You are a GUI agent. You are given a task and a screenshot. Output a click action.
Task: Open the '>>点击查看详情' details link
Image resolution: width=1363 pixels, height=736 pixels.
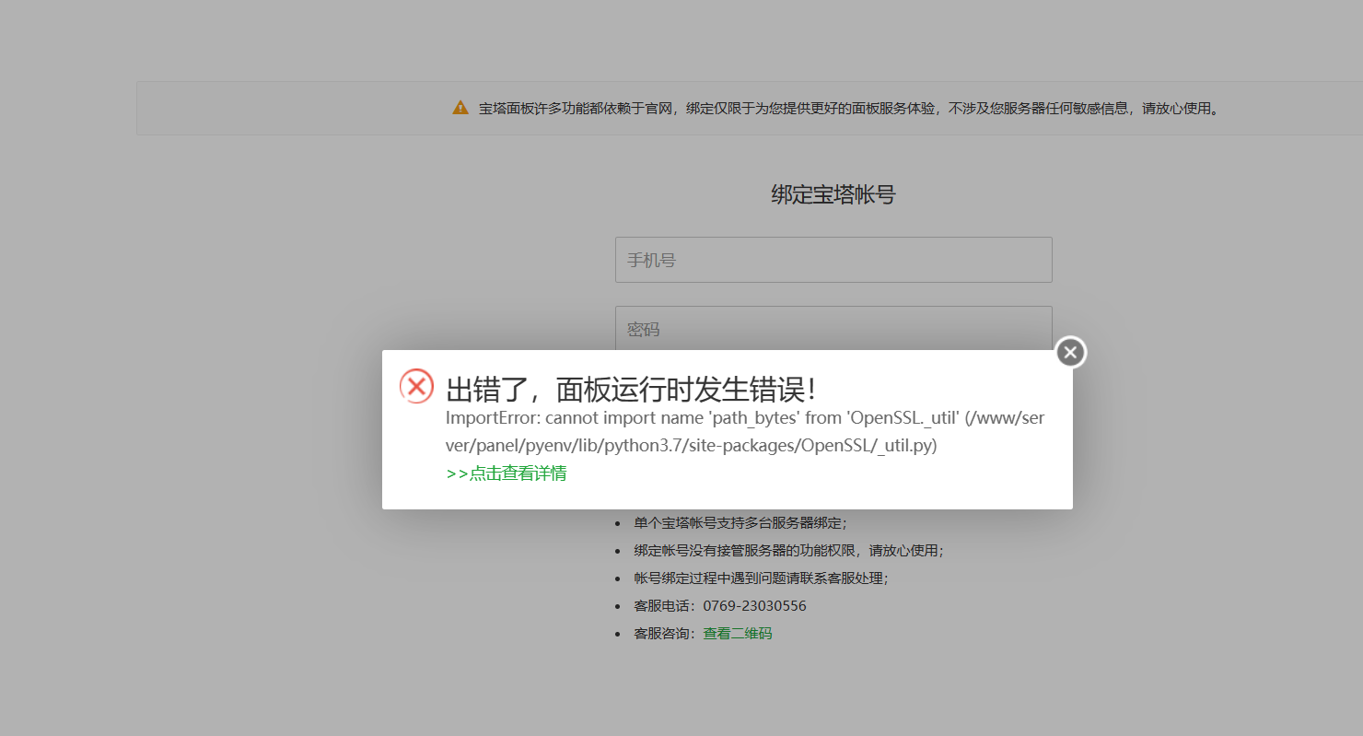coord(506,473)
